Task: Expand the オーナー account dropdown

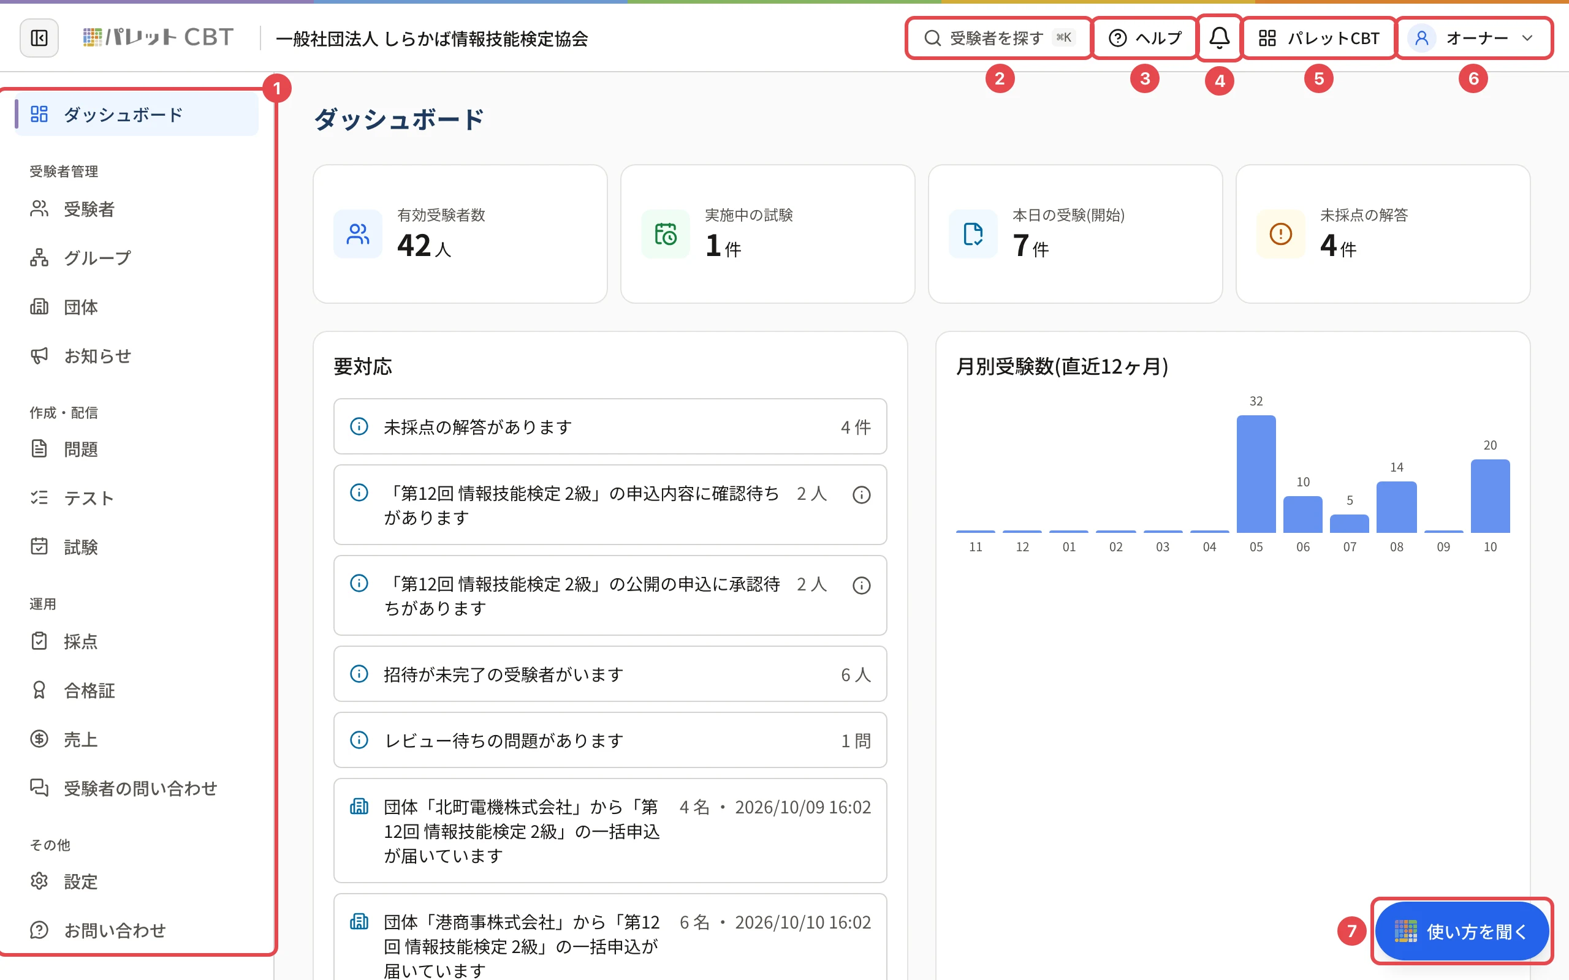Action: [1473, 38]
